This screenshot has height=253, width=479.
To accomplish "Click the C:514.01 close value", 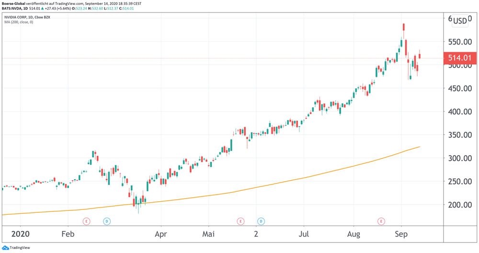I will (x=126, y=8).
